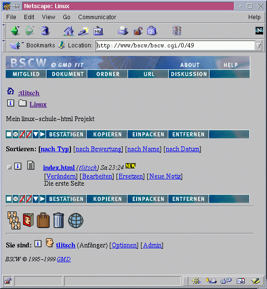Open the Communicator menu
267x289 pixels.
[x=97, y=17]
